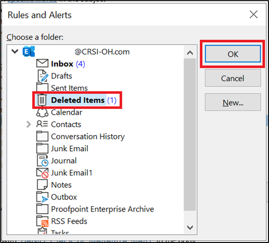This screenshot has width=269, height=243.
Task: Click the Exchange account icon
Action: (x=29, y=51)
